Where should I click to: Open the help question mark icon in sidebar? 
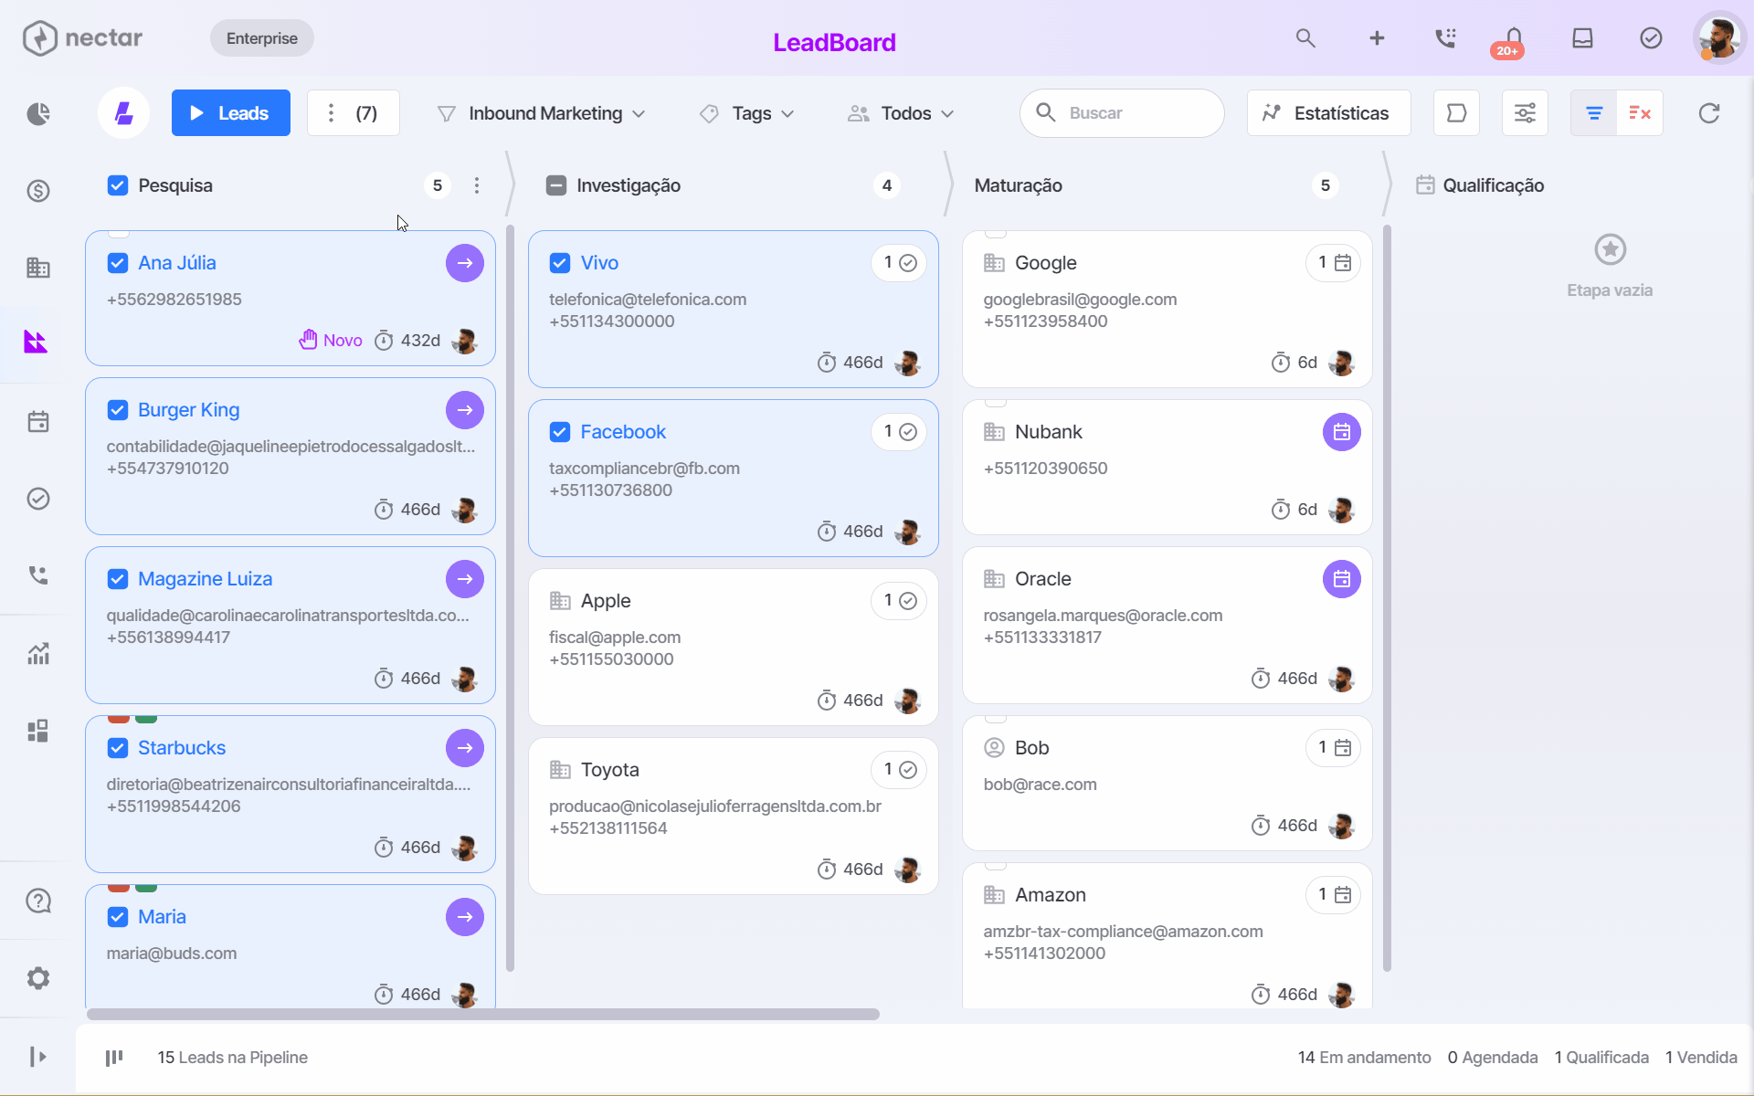[x=37, y=901]
